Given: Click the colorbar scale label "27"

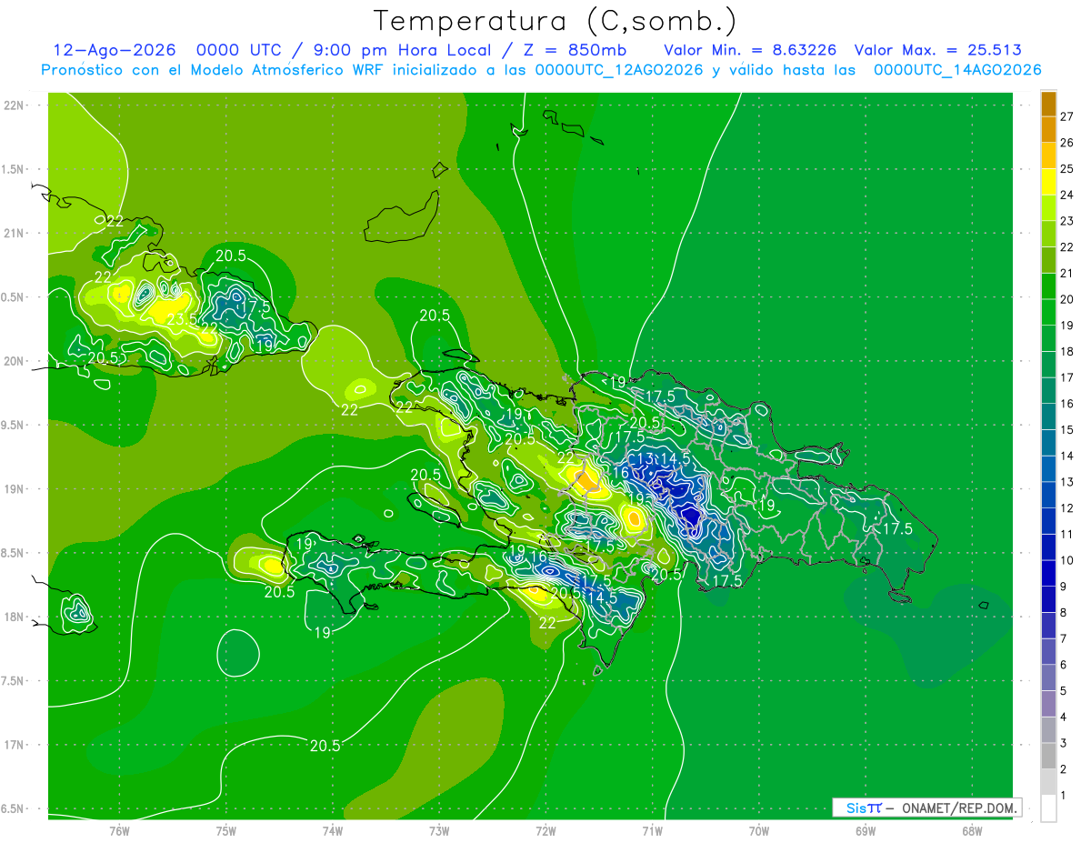Looking at the screenshot, I should (1066, 117).
